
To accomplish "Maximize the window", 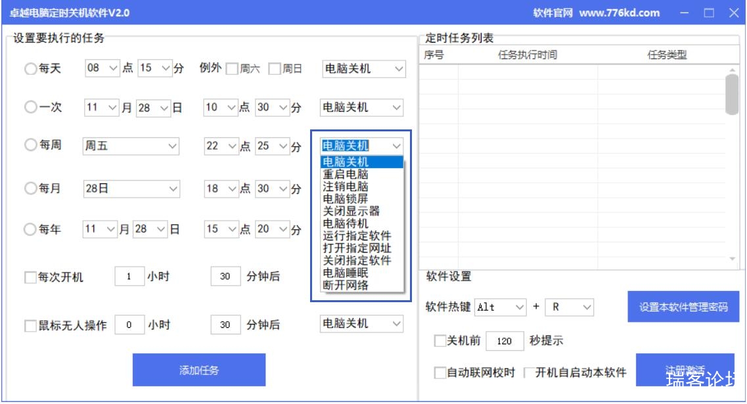I will pos(709,13).
